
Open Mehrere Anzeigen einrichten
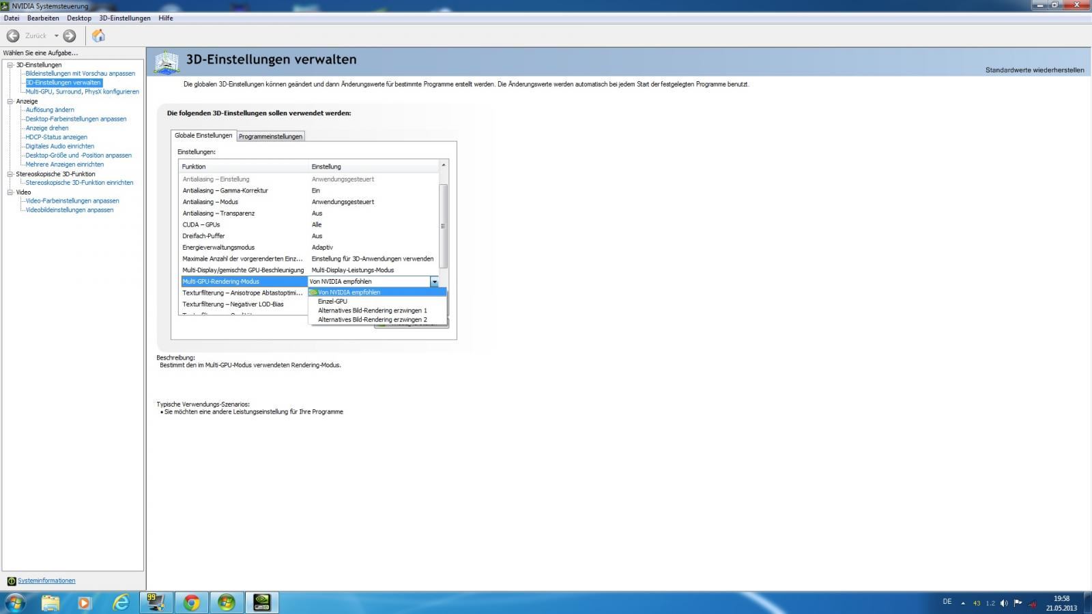[x=65, y=164]
